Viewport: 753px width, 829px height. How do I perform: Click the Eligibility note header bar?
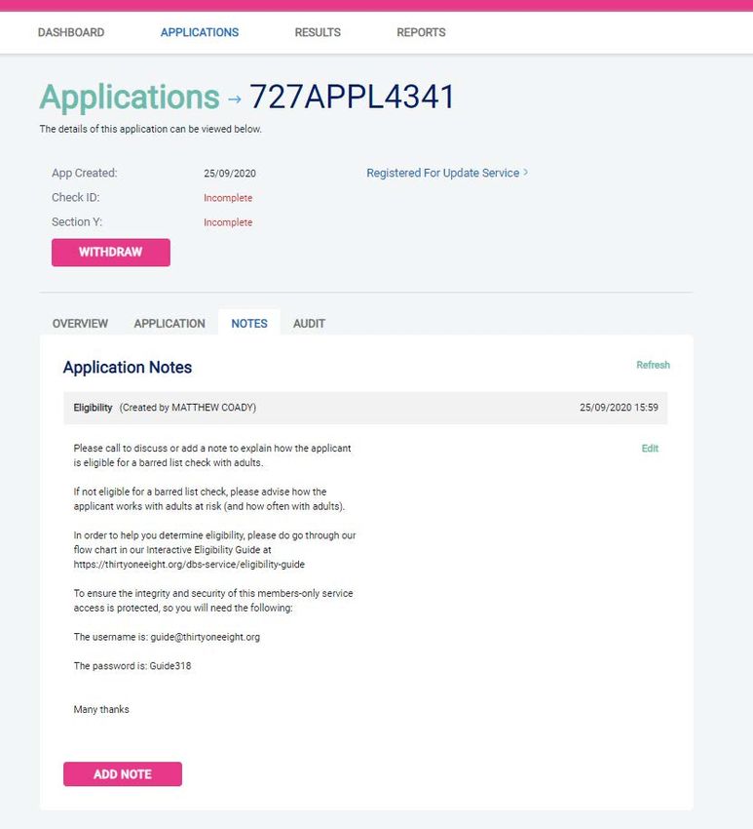pyautogui.click(x=365, y=408)
